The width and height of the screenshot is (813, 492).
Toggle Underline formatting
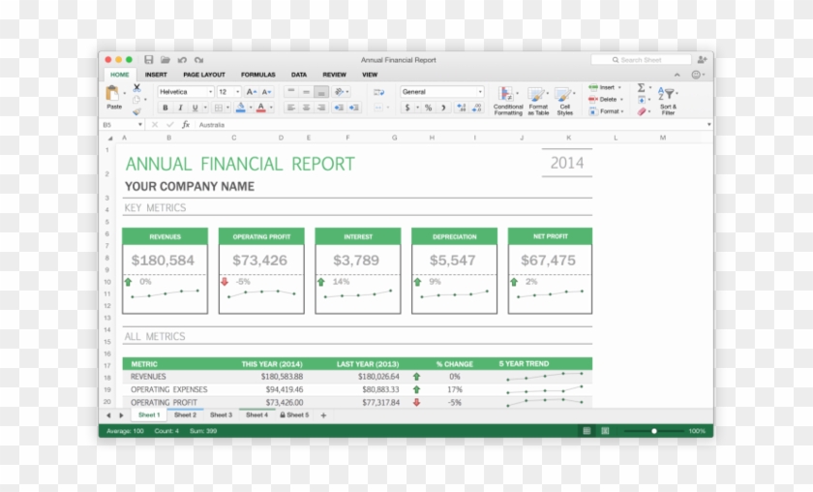coord(195,108)
